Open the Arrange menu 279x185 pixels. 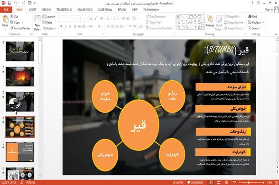[210, 22]
